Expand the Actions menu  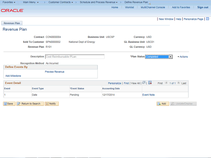183,57
